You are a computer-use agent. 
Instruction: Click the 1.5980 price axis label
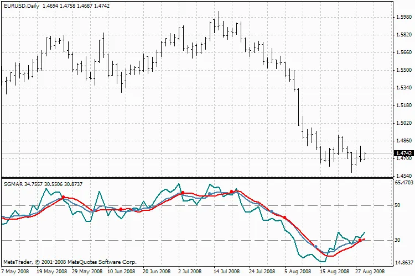404,17
